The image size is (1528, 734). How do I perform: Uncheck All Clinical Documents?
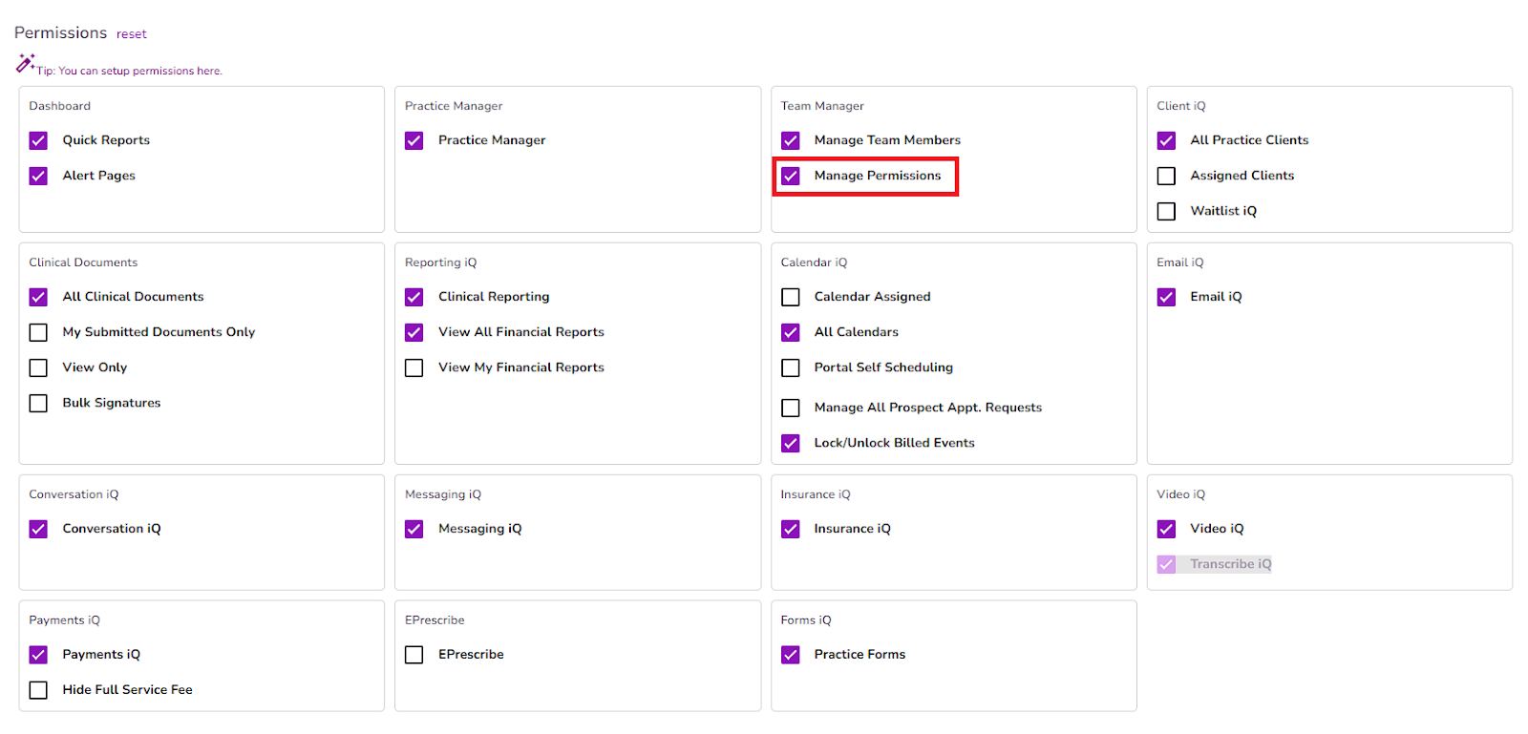(38, 297)
